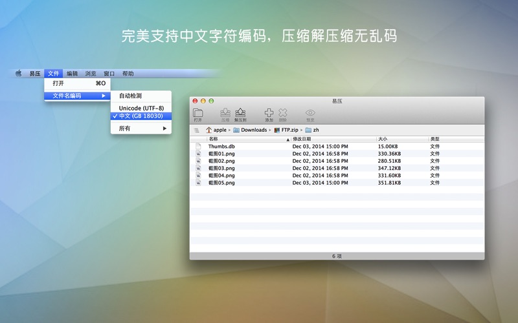
Task: Open the Apple menu logo
Action: pyautogui.click(x=19, y=74)
